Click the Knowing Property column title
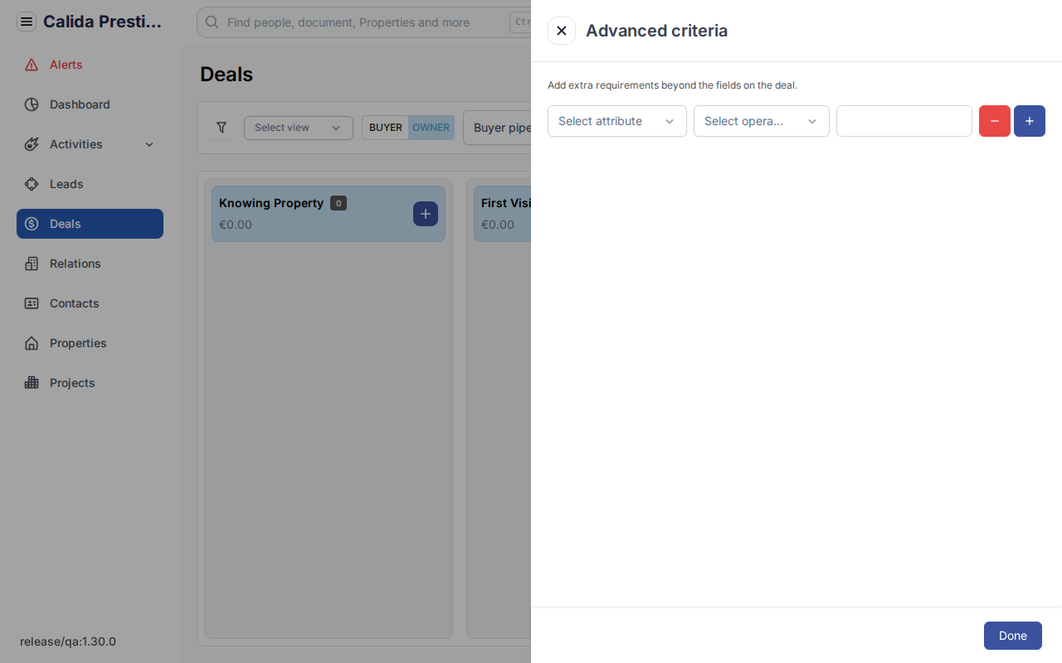This screenshot has width=1062, height=663. tap(271, 203)
